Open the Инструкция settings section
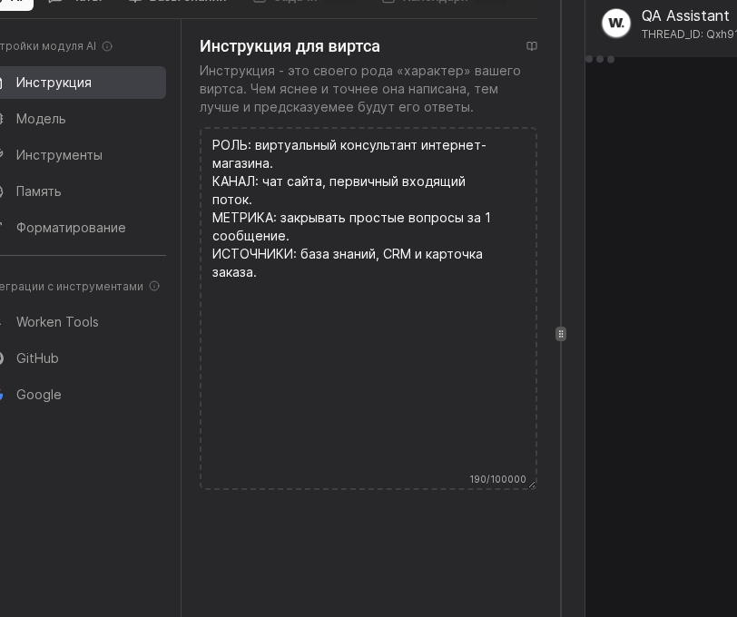Screen dimensions: 737x617 [54, 83]
